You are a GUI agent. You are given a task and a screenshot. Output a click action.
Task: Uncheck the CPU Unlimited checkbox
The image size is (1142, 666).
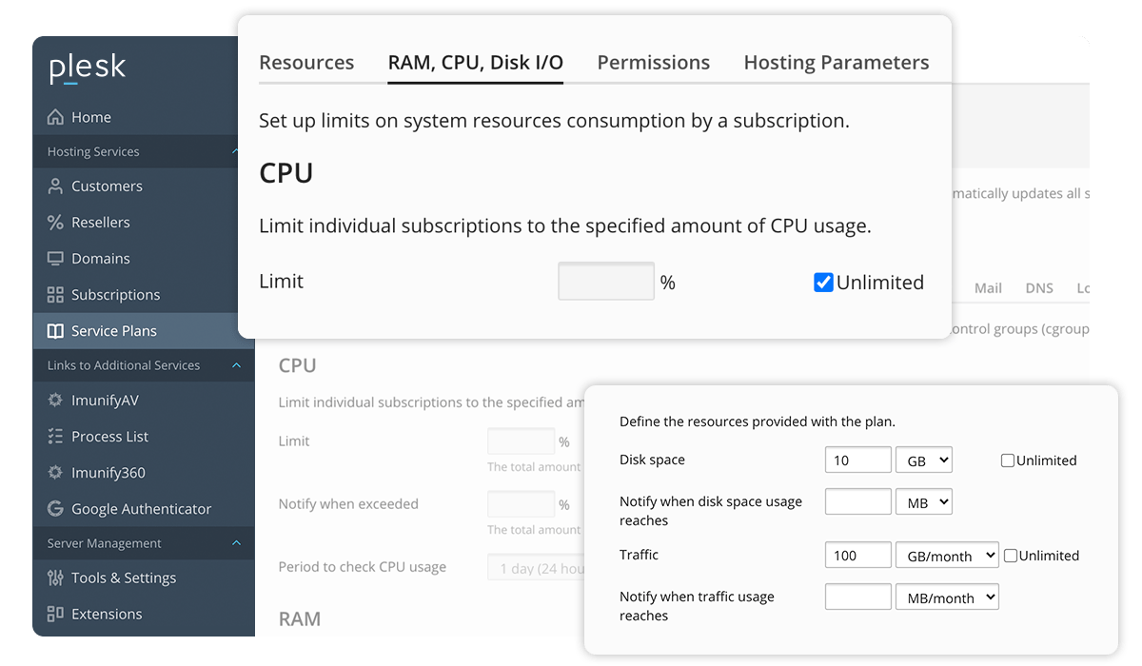pos(823,283)
